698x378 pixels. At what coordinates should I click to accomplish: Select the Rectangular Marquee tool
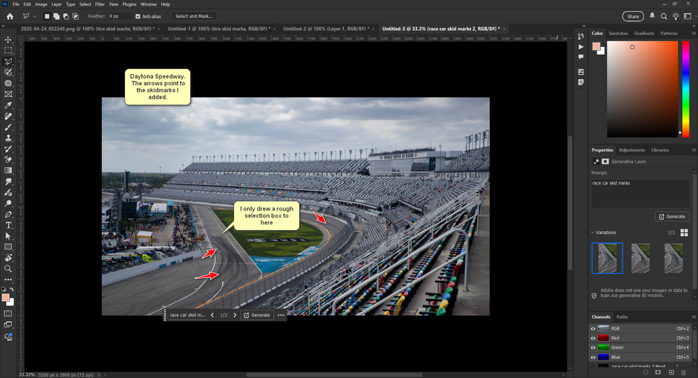pos(8,51)
